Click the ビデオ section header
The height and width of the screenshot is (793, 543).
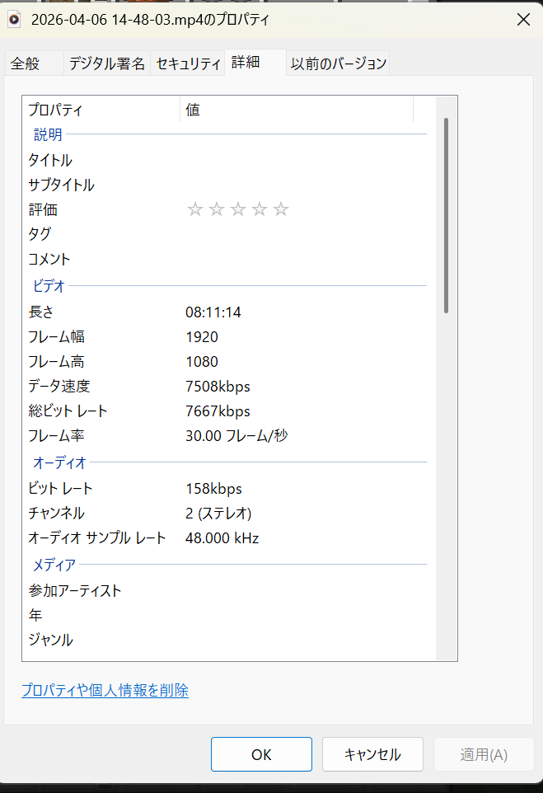click(49, 286)
